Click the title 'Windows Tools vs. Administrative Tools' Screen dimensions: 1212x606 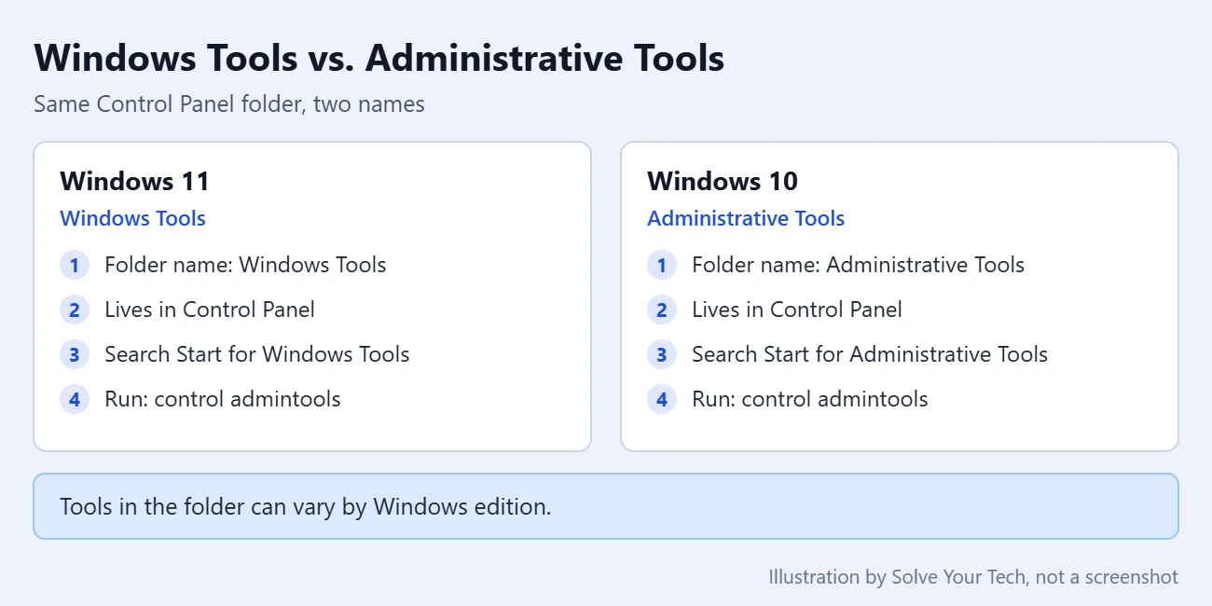click(379, 58)
